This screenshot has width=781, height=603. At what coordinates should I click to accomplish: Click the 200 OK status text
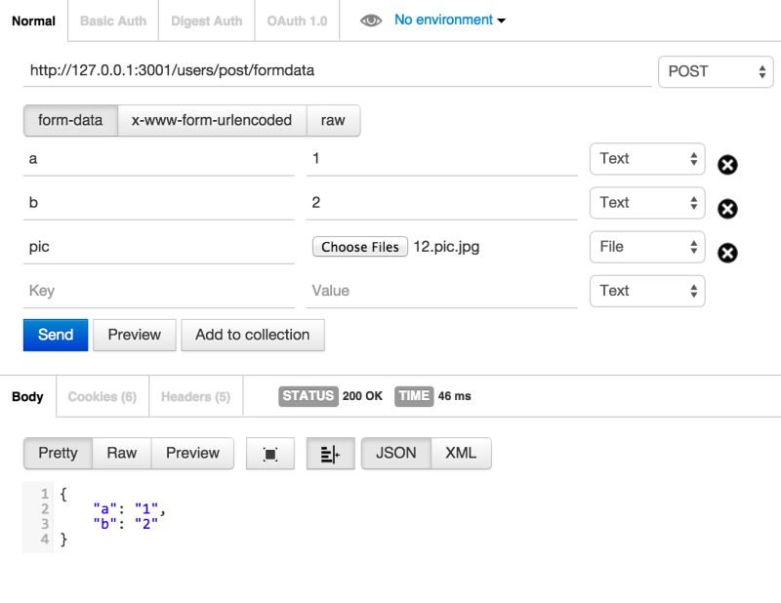pyautogui.click(x=362, y=396)
